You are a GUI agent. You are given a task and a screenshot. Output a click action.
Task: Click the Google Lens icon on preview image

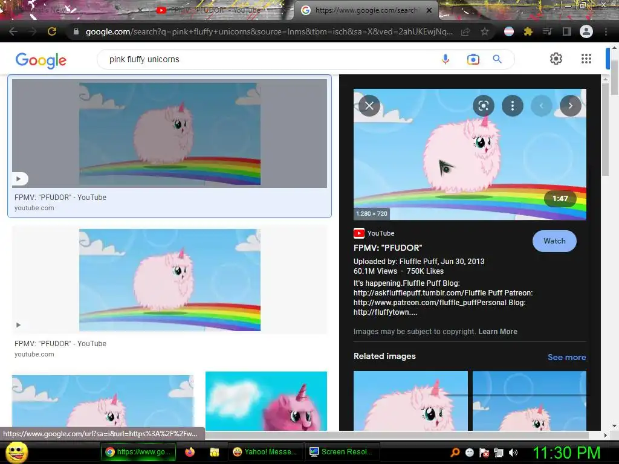483,106
